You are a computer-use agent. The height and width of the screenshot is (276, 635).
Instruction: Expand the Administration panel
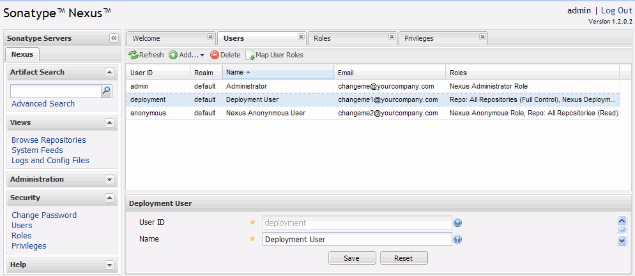109,180
